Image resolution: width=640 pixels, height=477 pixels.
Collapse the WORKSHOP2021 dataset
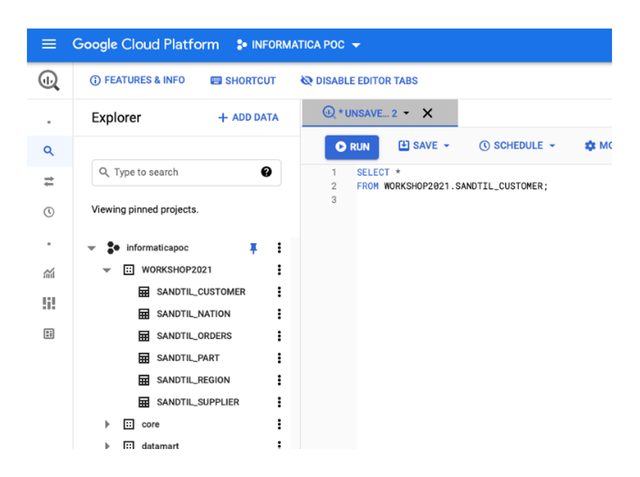coord(107,270)
